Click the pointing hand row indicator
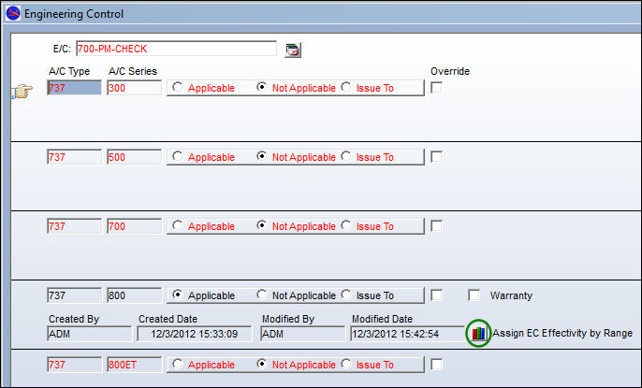The height and width of the screenshot is (388, 642). [x=23, y=91]
